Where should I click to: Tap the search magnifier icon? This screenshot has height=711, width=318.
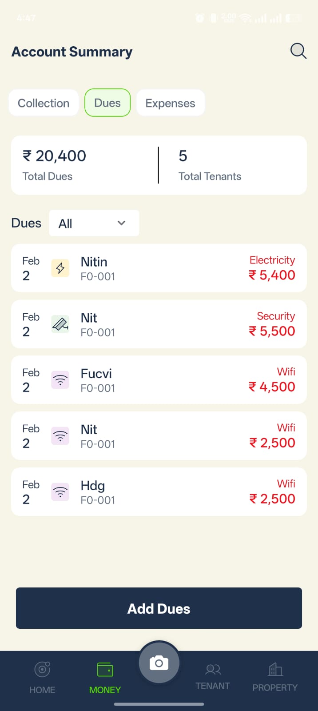pyautogui.click(x=298, y=51)
